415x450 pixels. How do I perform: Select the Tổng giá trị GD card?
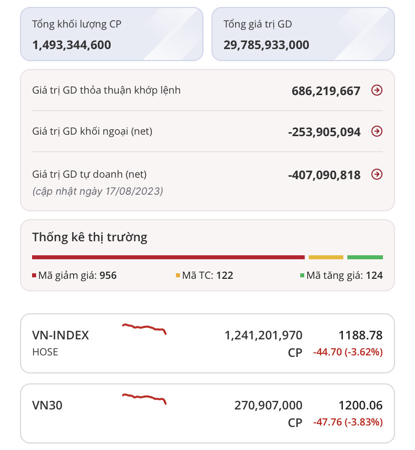pos(303,34)
